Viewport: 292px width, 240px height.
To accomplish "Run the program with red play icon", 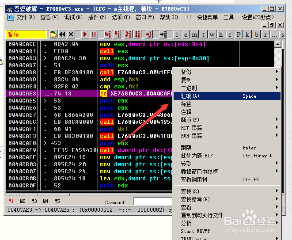I will 85,34.
